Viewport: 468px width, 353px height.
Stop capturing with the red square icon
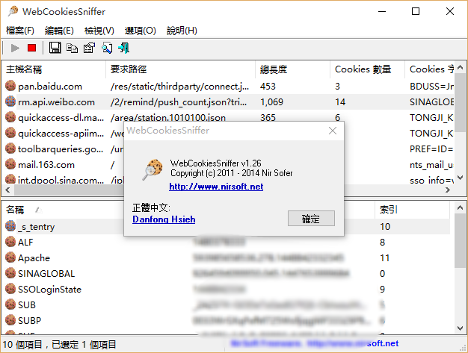(31, 48)
